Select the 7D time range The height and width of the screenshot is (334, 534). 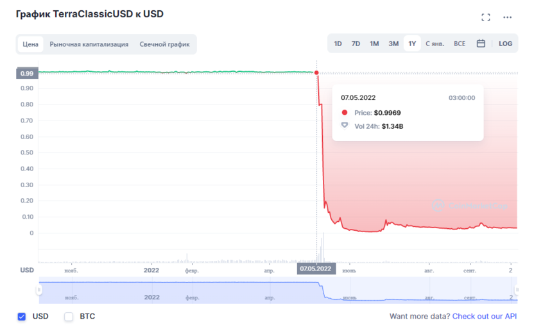(x=356, y=44)
